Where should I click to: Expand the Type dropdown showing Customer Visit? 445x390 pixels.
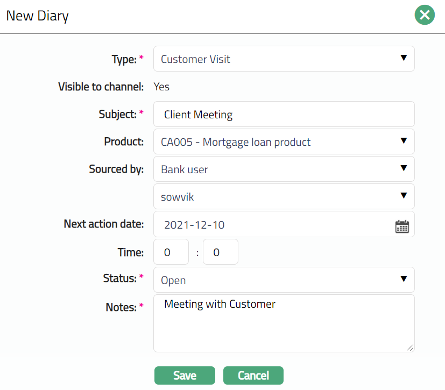click(284, 59)
